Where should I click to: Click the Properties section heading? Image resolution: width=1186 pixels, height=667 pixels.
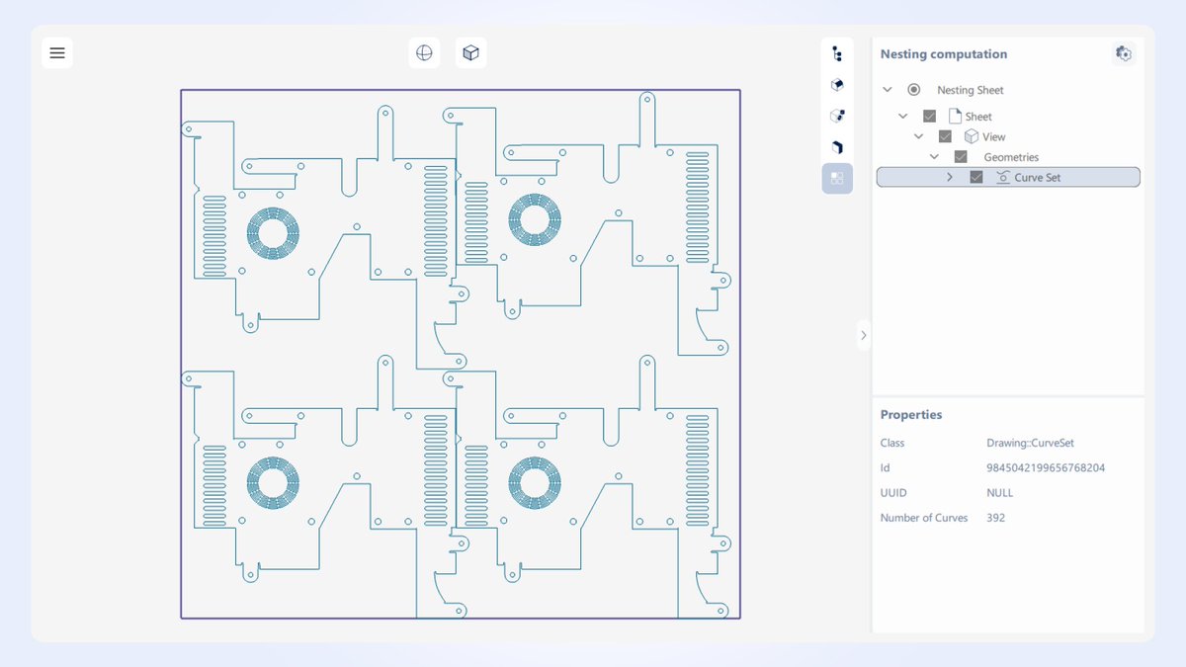coord(911,415)
